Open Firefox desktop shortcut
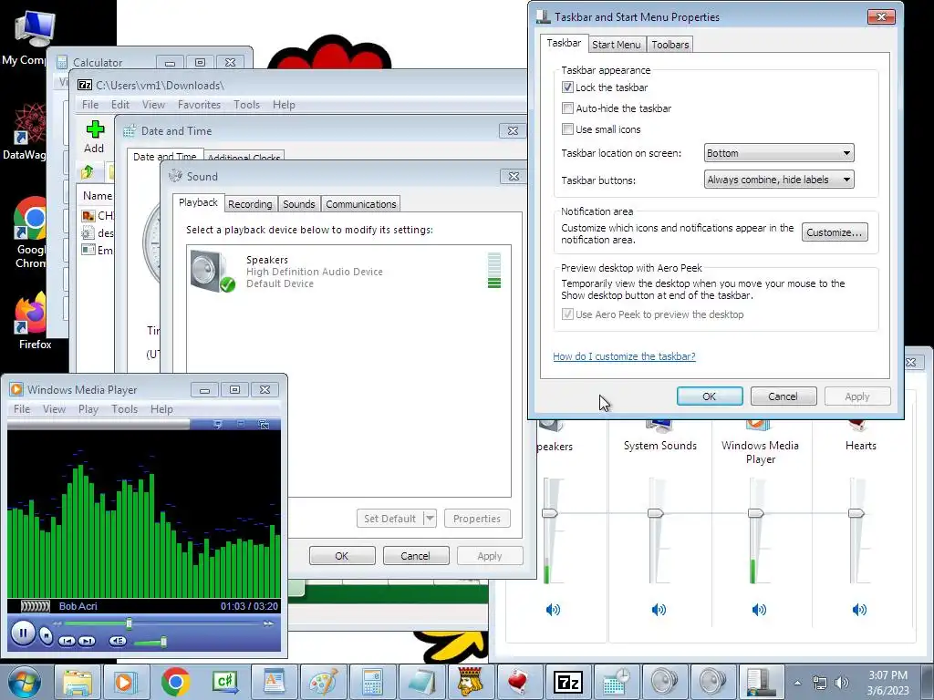This screenshot has width=934, height=700. 32,321
